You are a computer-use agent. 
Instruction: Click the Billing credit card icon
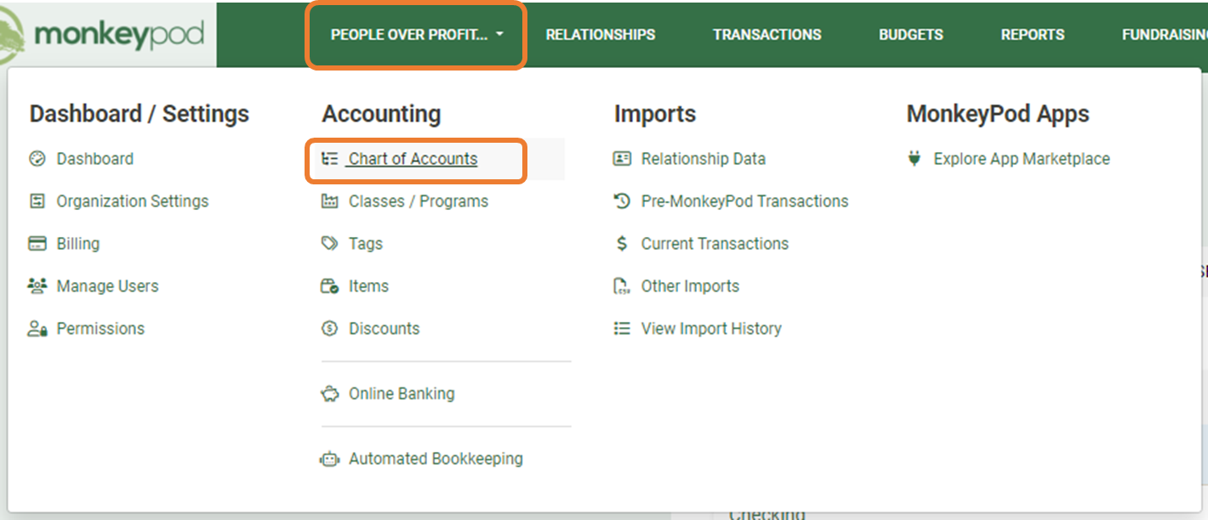pos(37,244)
